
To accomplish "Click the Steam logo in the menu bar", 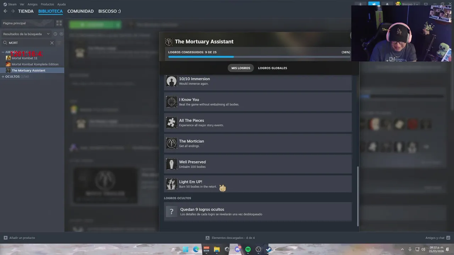I will pyautogui.click(x=5, y=4).
